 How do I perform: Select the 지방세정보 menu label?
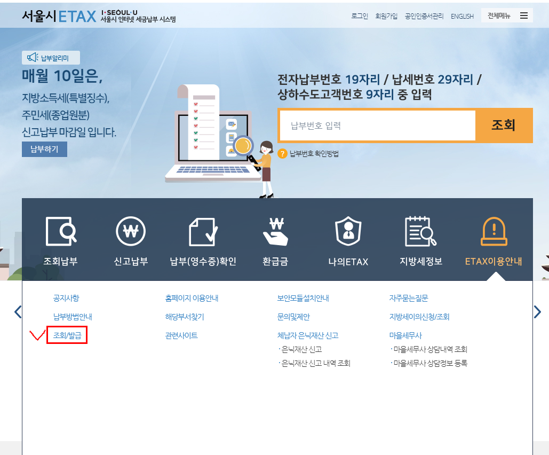point(421,261)
